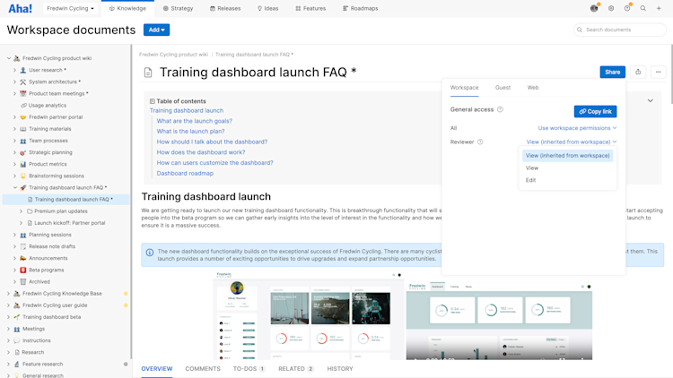Open the RELATED tab
Screen dimensions: 673x378
(x=296, y=368)
